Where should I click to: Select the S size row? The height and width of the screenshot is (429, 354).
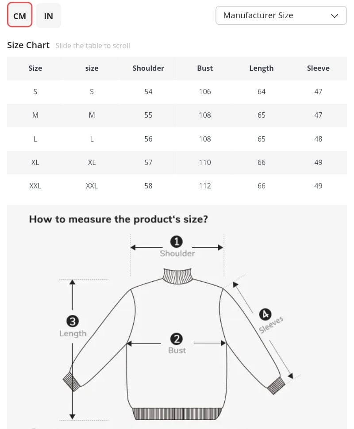point(35,92)
